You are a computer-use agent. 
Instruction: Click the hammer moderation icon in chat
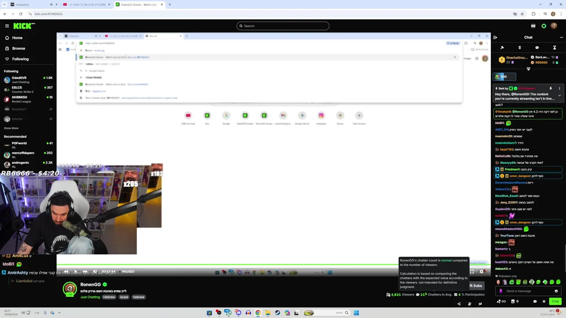[x=502, y=48]
